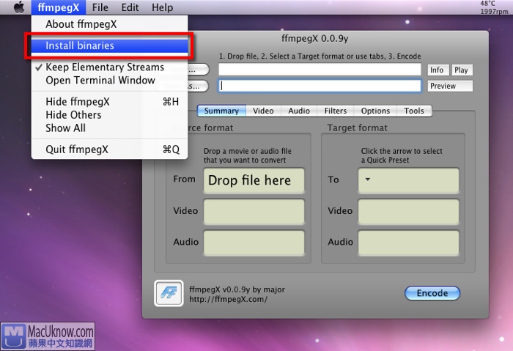Click the ffmpegX 0.0.9y window title

(x=314, y=39)
